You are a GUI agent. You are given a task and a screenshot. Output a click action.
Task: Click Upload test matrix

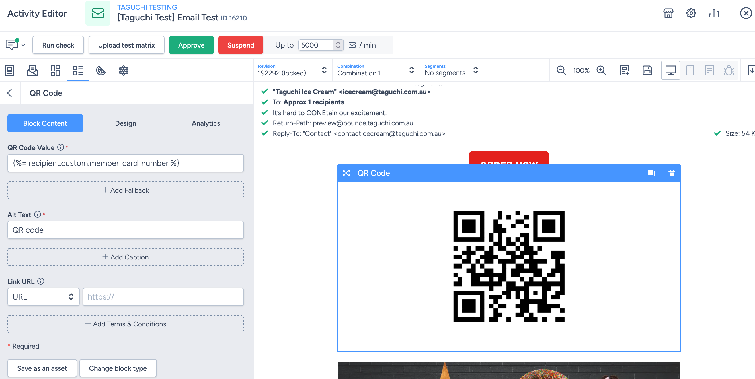[x=126, y=45]
